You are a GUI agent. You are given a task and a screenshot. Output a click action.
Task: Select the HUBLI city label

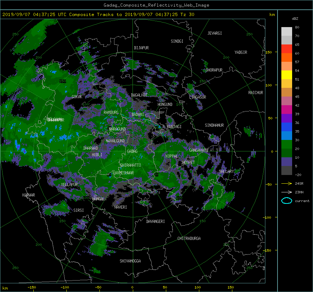coord(97,155)
